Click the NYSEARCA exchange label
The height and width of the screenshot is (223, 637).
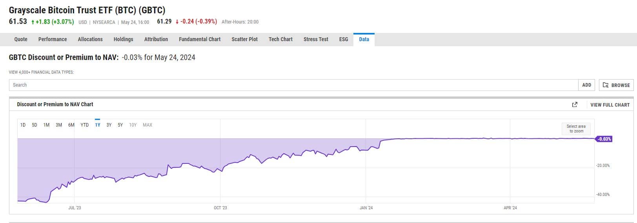(x=104, y=22)
